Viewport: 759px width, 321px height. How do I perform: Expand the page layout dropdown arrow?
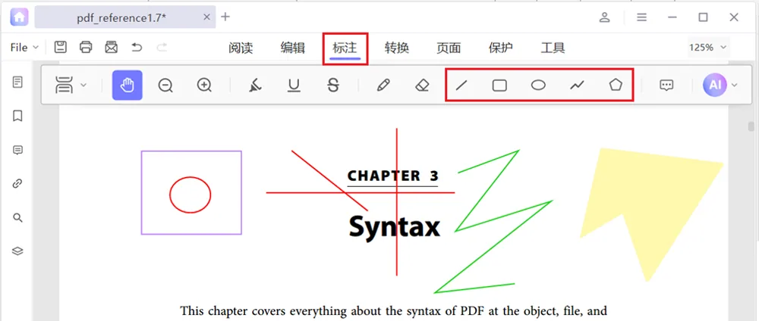point(83,86)
